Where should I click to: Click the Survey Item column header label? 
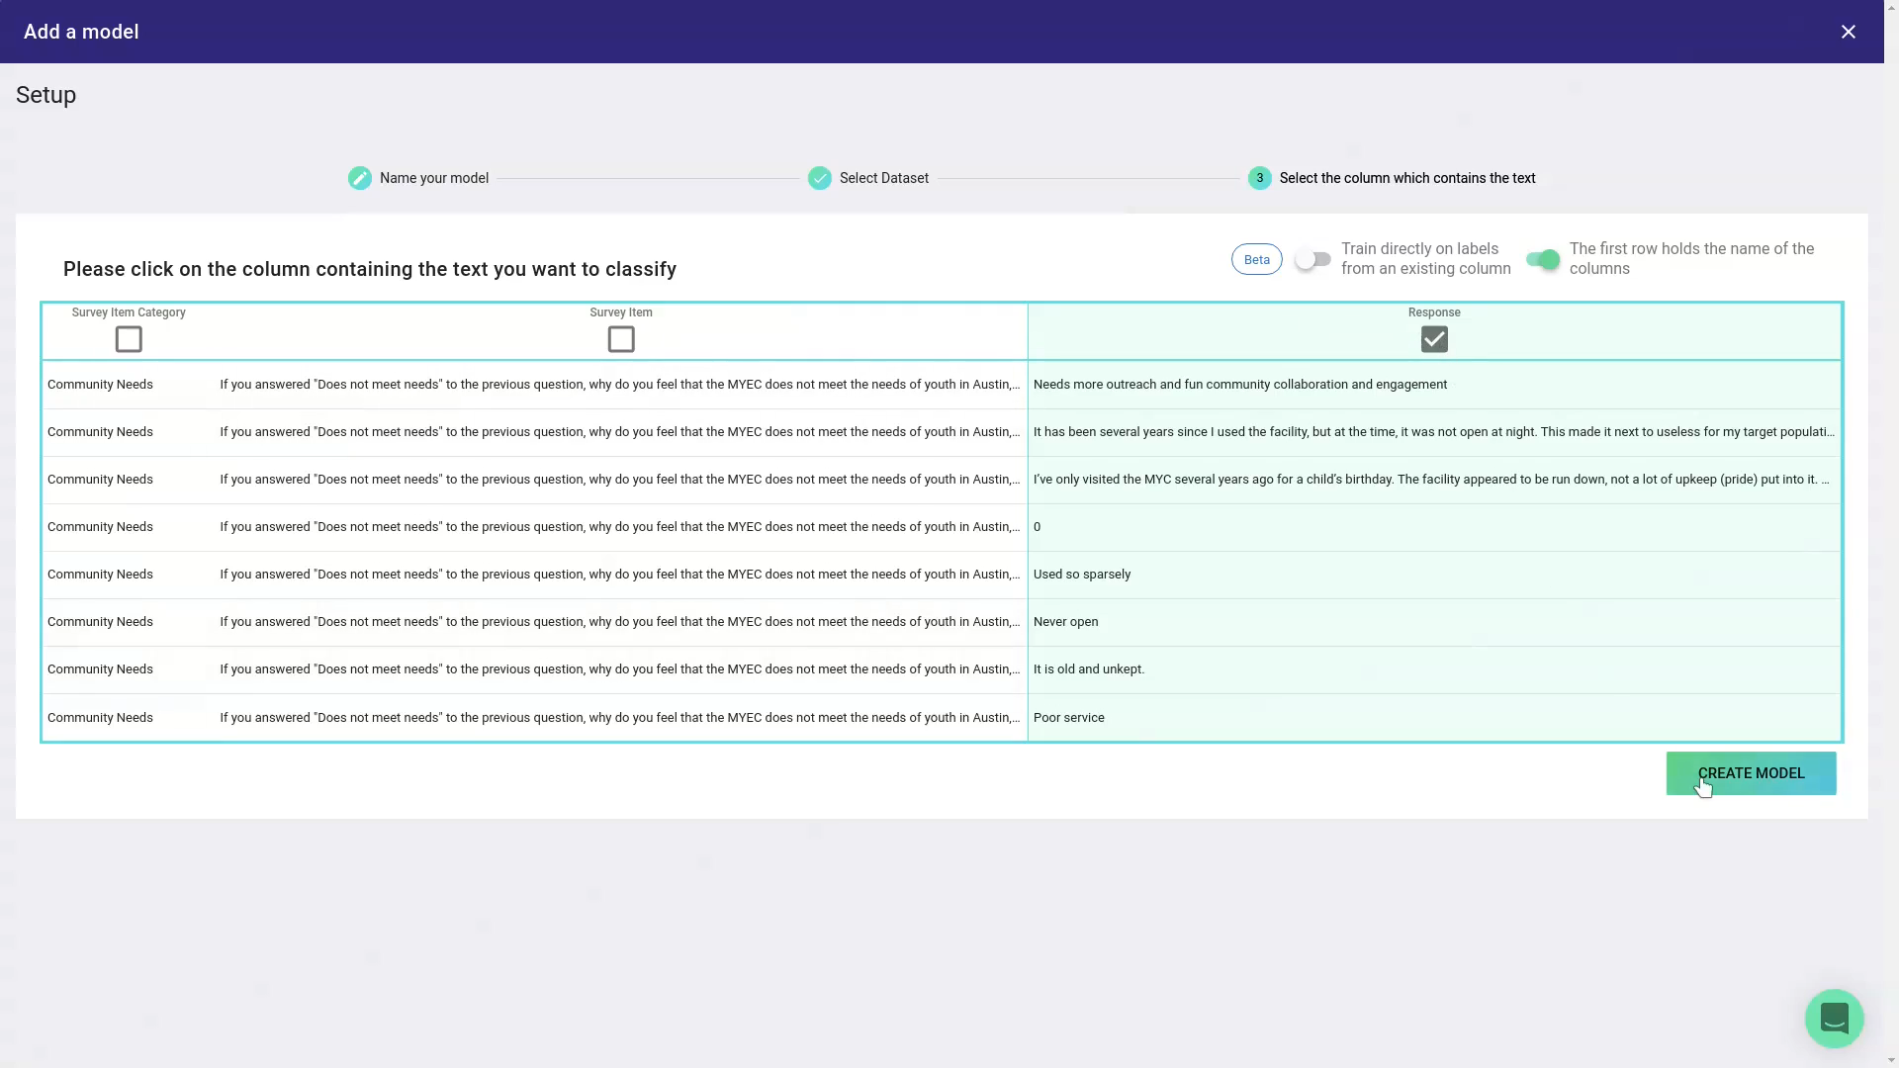pos(621,312)
